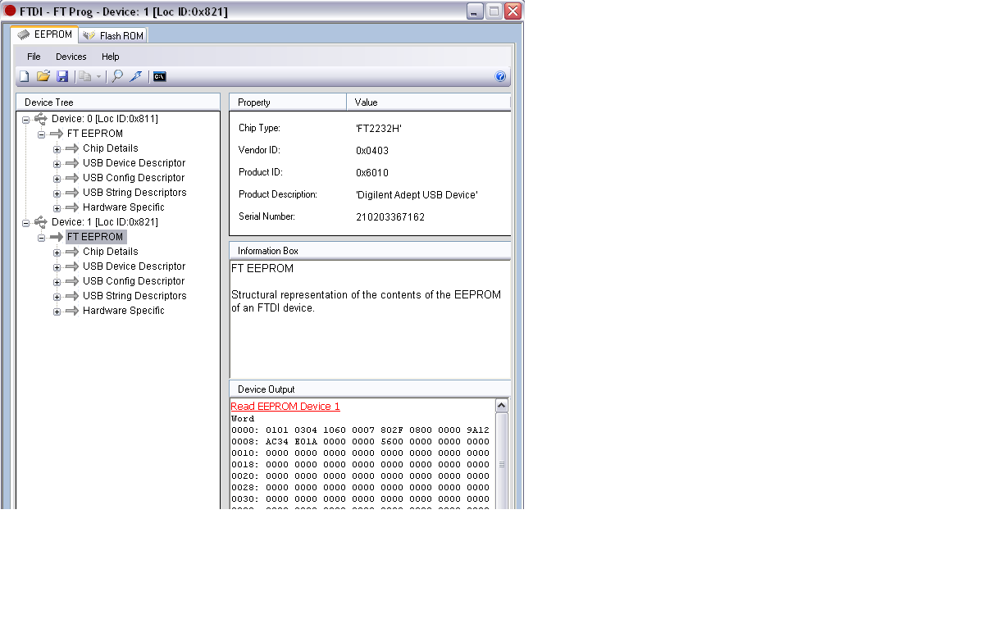The height and width of the screenshot is (628, 984).
Task: Click the Serial Number: property label
Action: [x=266, y=217]
